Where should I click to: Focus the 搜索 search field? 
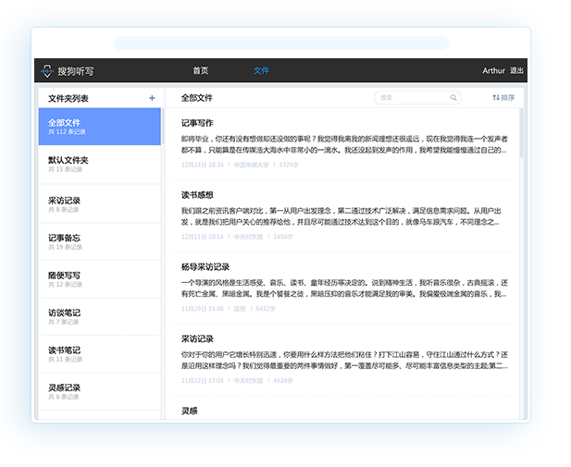pyautogui.click(x=417, y=97)
